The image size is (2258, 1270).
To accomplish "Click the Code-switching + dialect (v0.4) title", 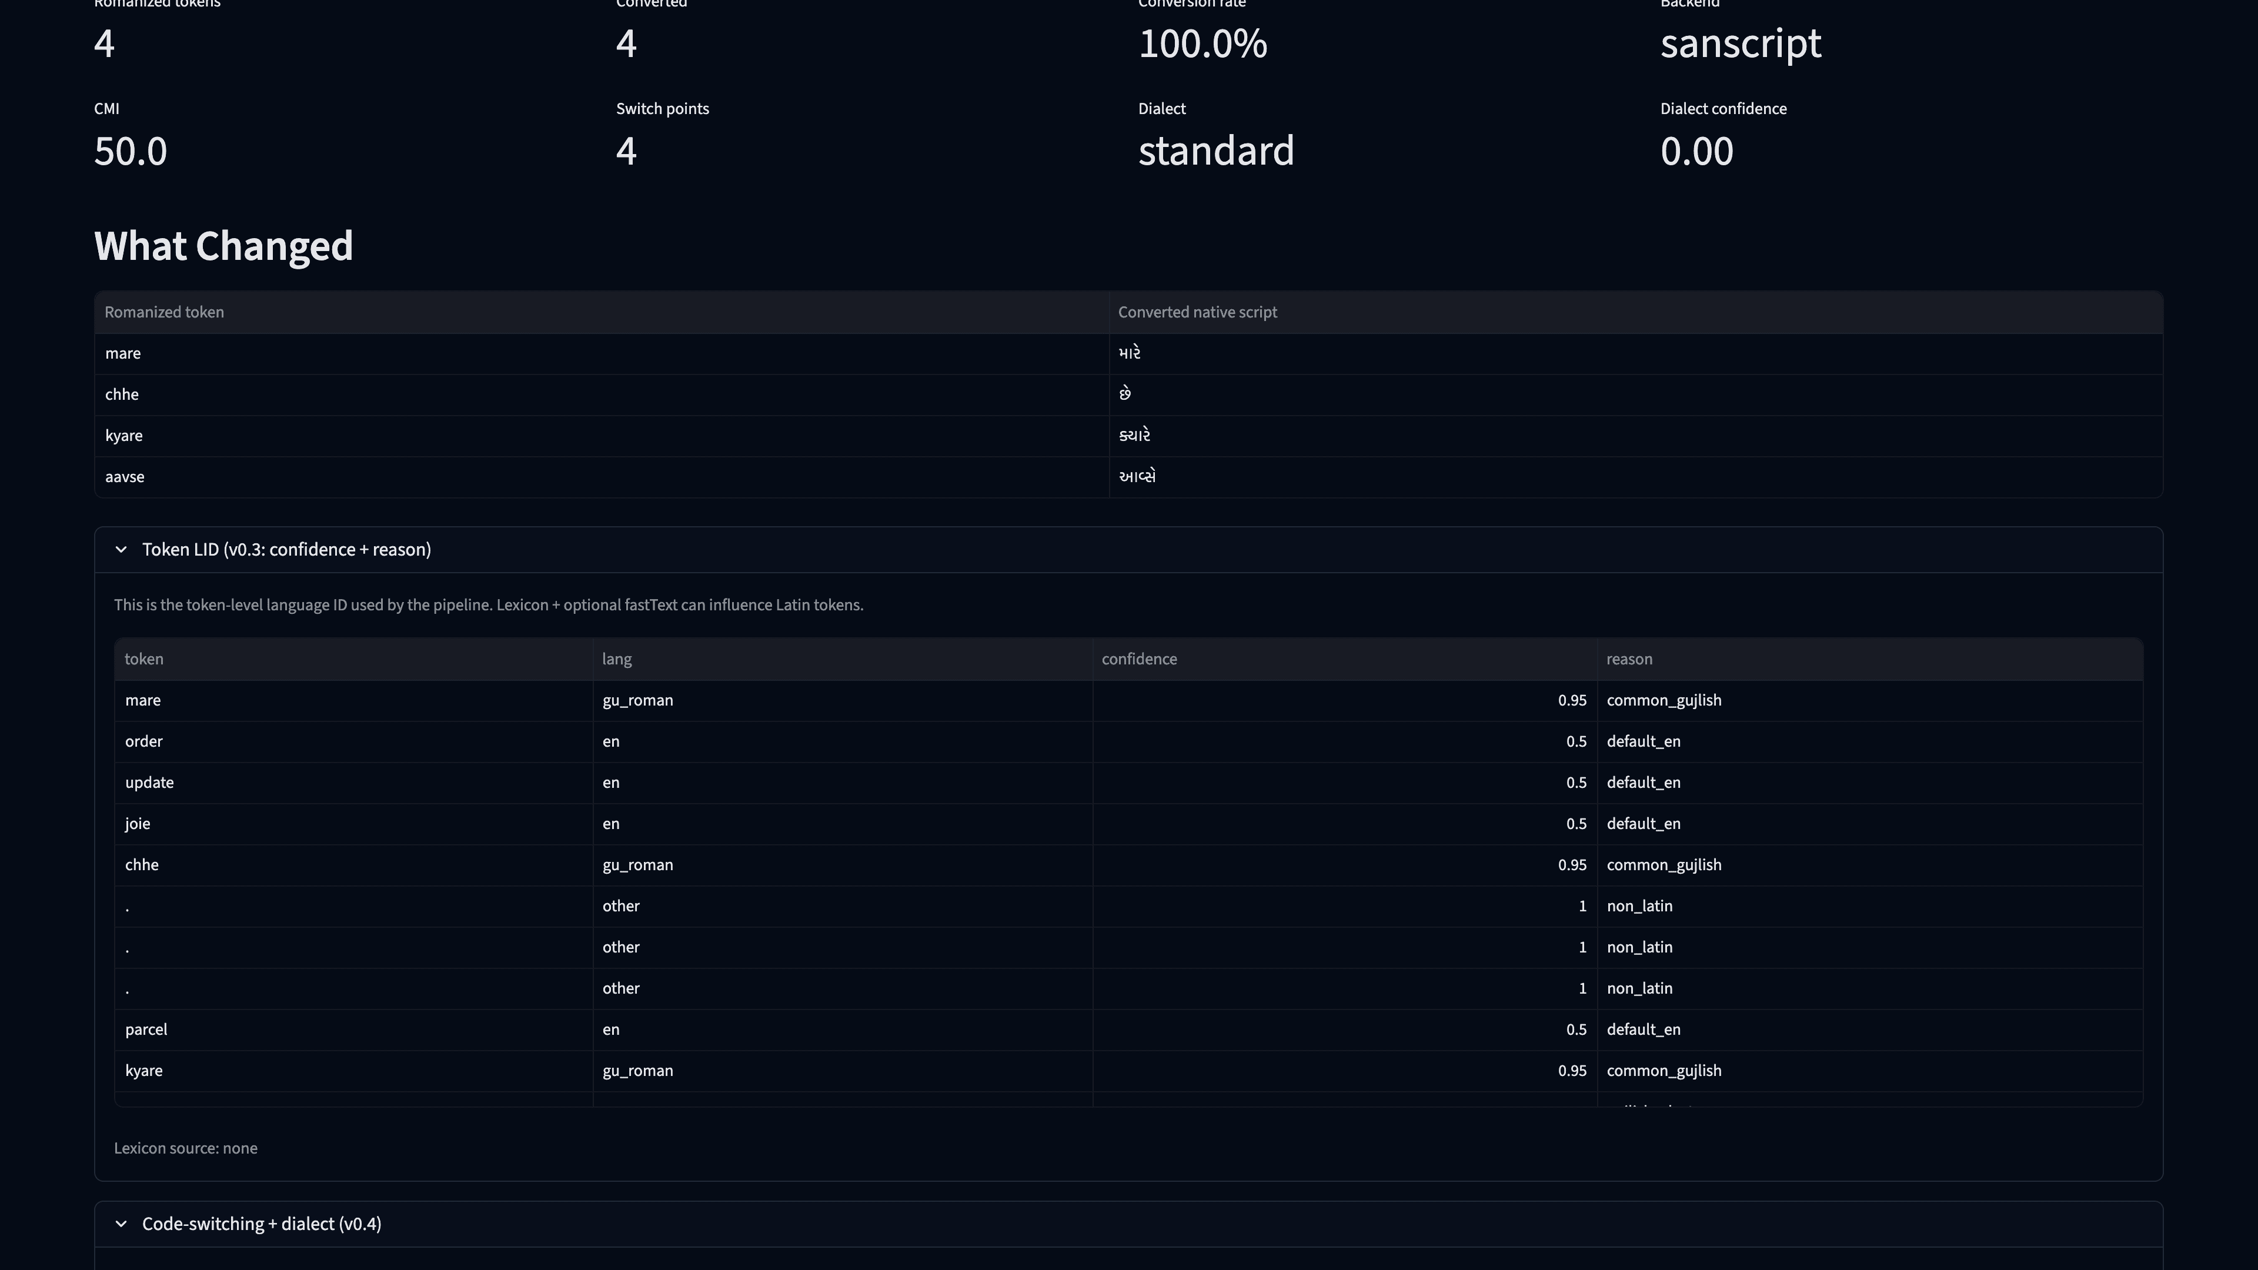I will pos(261,1224).
